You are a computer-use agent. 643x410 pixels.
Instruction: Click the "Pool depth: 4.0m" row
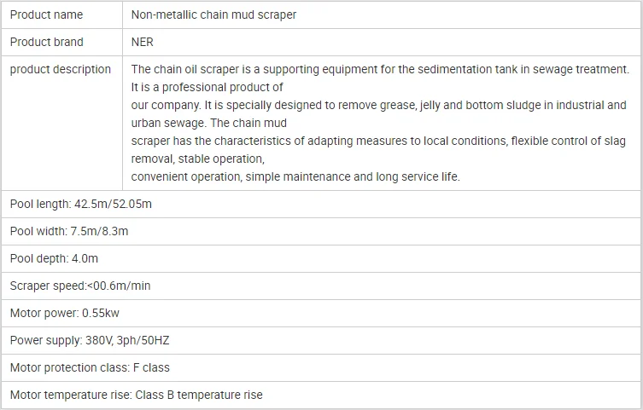pyautogui.click(x=54, y=258)
